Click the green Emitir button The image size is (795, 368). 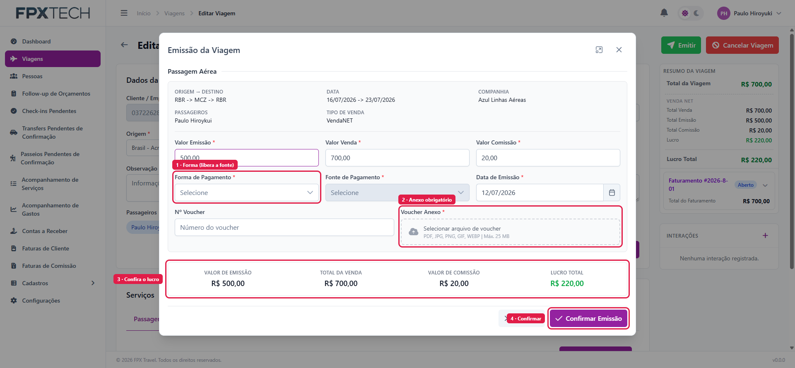(x=681, y=45)
